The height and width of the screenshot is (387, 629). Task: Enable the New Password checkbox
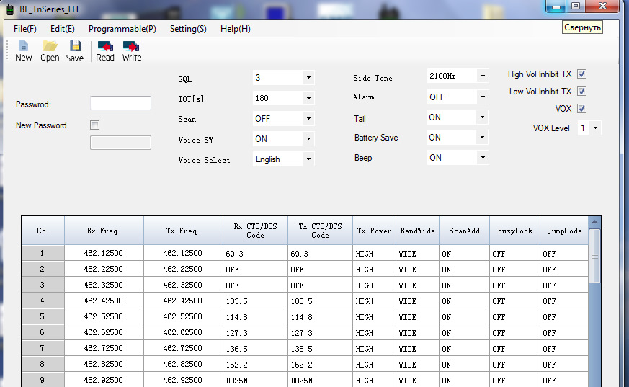pyautogui.click(x=95, y=125)
